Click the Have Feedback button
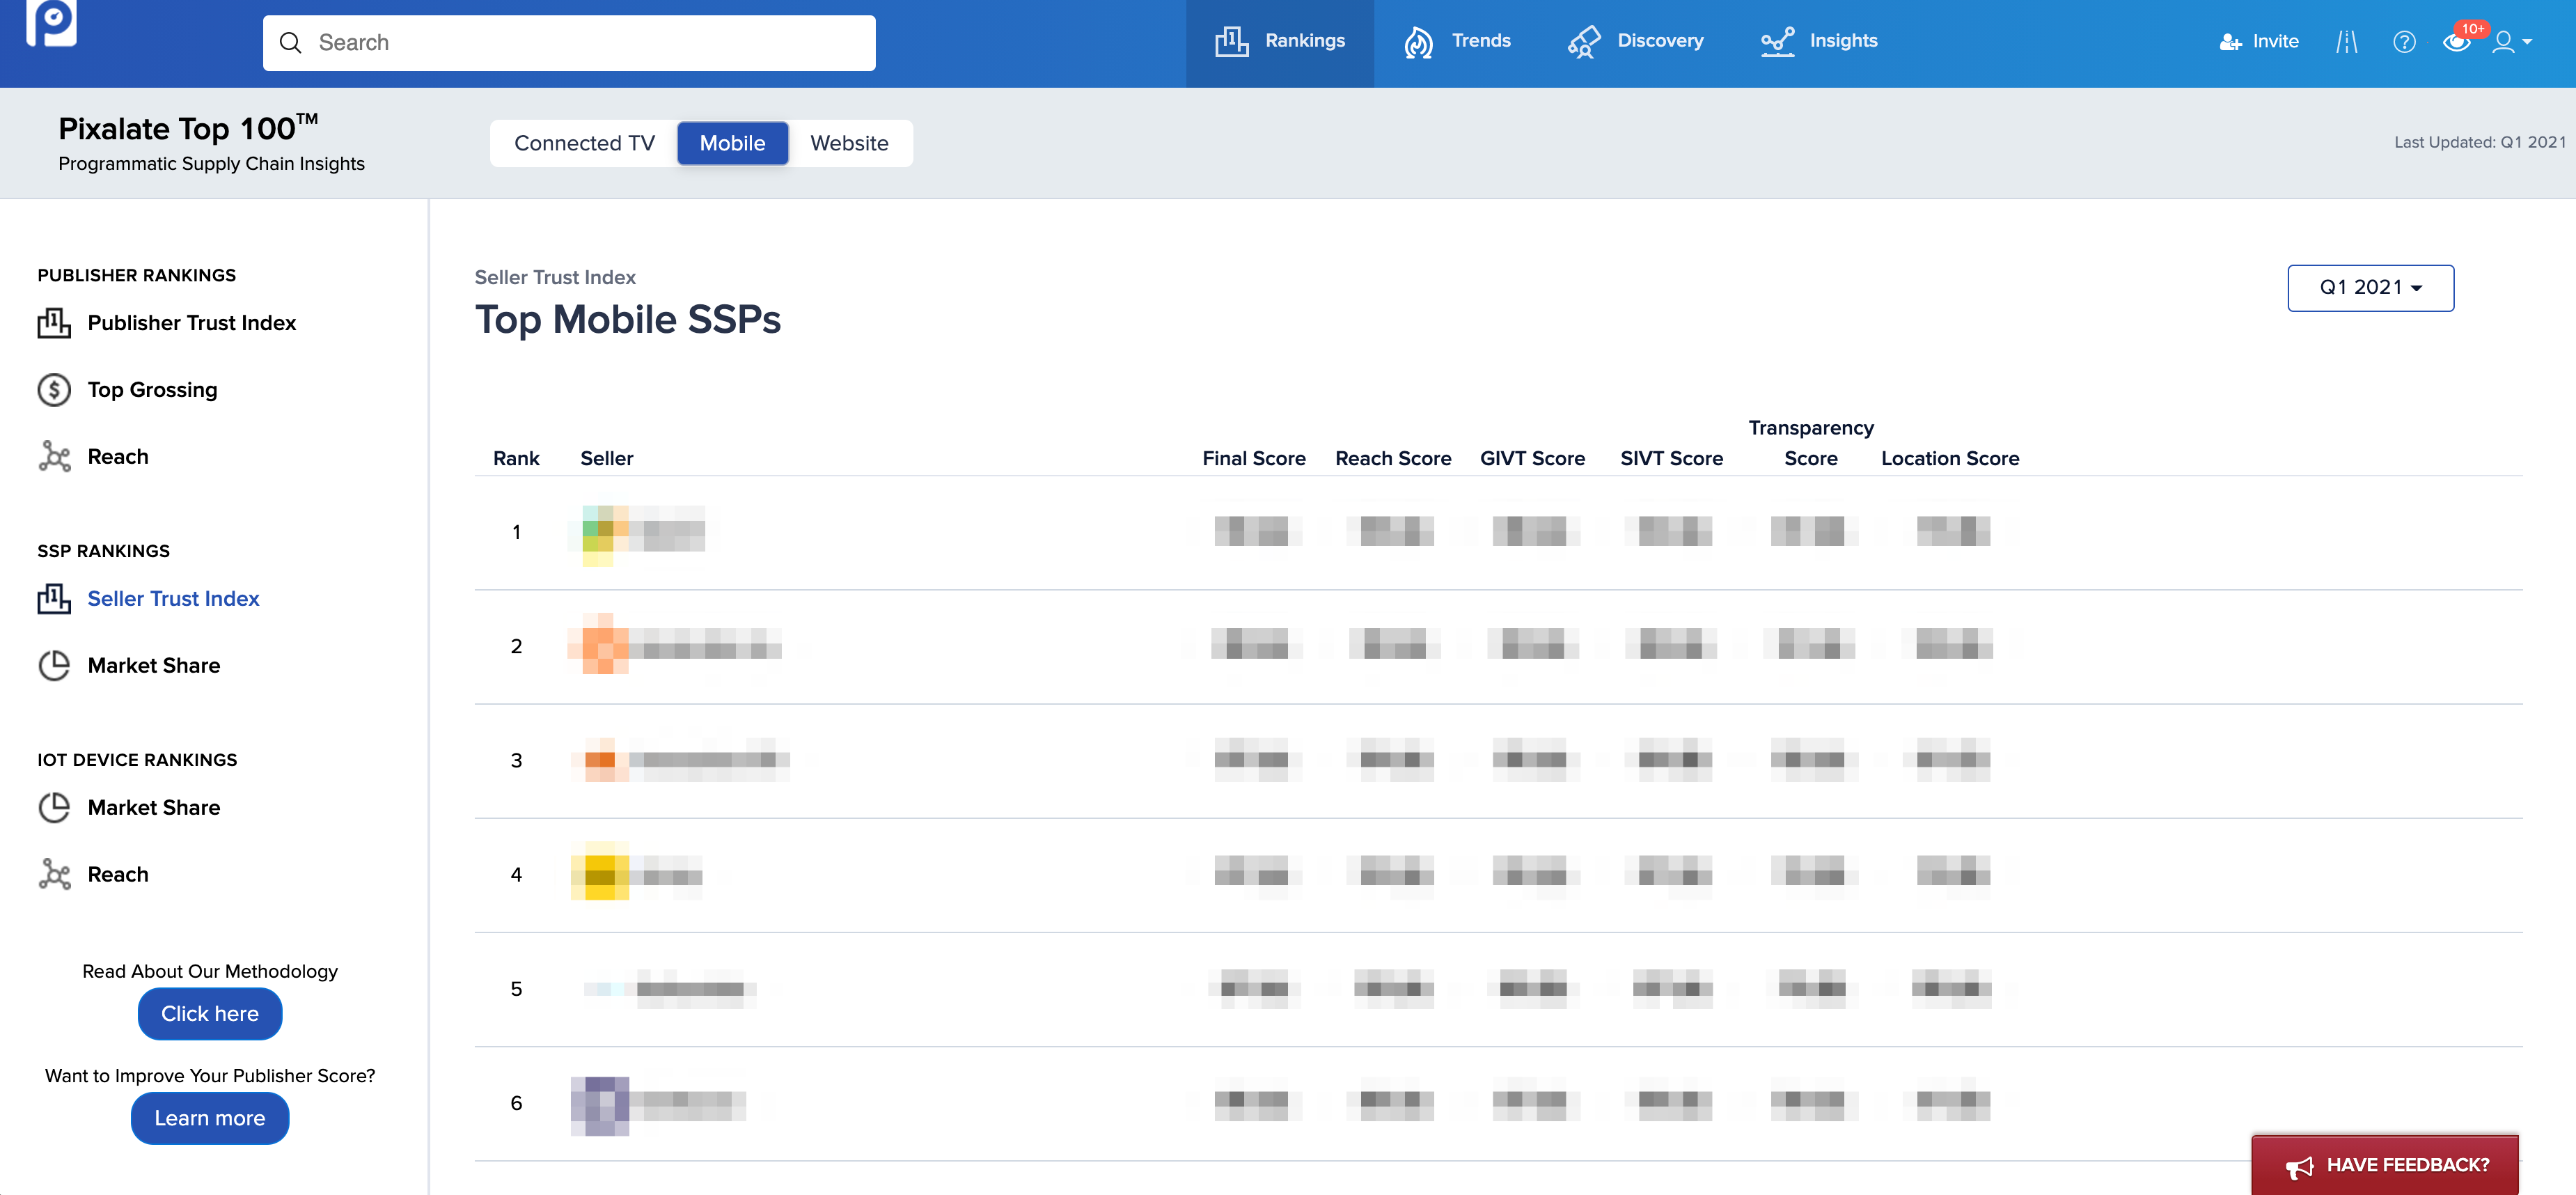Image resolution: width=2576 pixels, height=1195 pixels. (2384, 1165)
